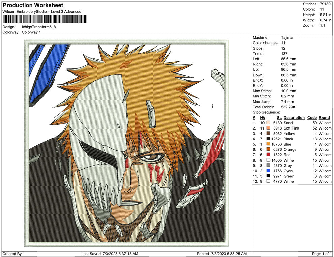Click the Code column header
The width and height of the screenshot is (334, 257).
[312, 118]
